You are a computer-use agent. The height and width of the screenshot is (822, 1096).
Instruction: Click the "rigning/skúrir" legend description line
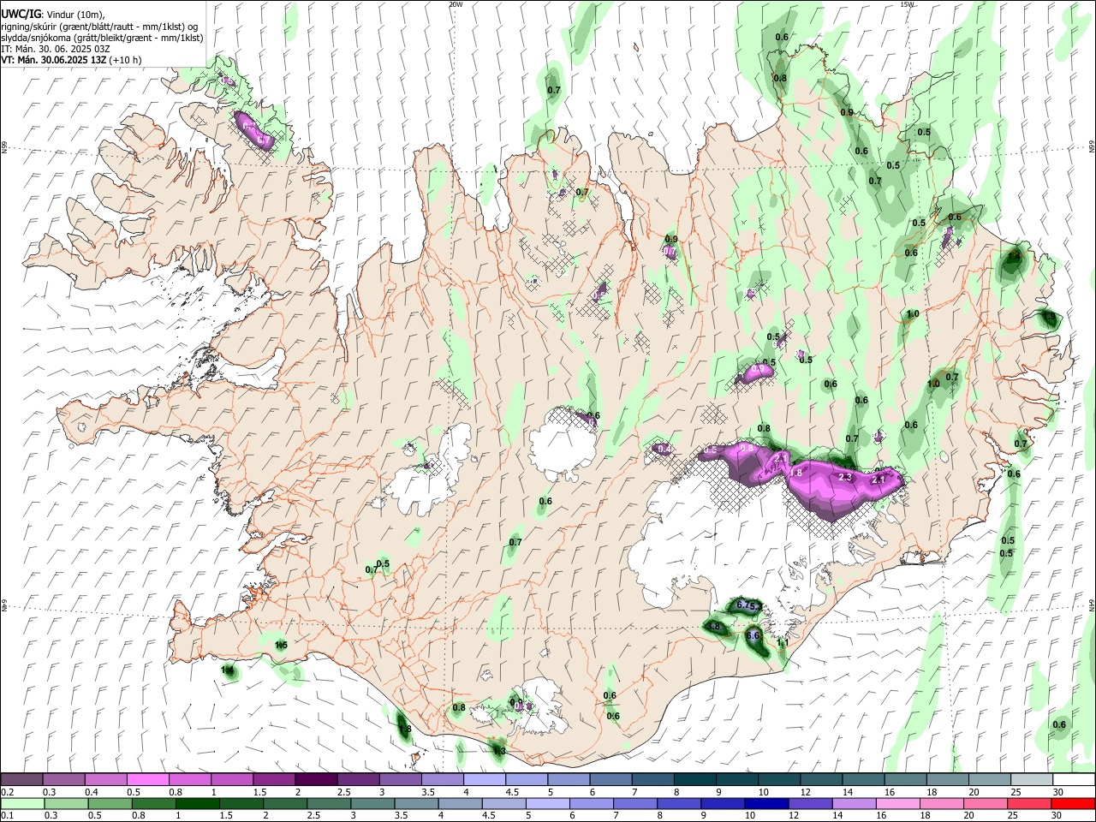point(99,27)
